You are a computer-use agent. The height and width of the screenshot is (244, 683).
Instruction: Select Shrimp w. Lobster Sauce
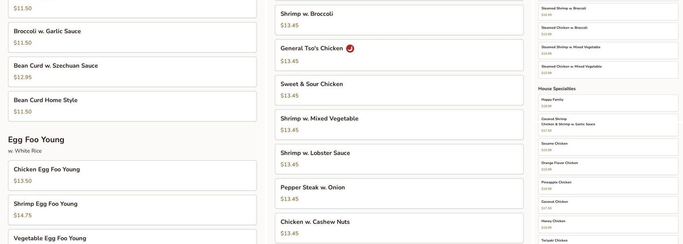[x=399, y=159]
